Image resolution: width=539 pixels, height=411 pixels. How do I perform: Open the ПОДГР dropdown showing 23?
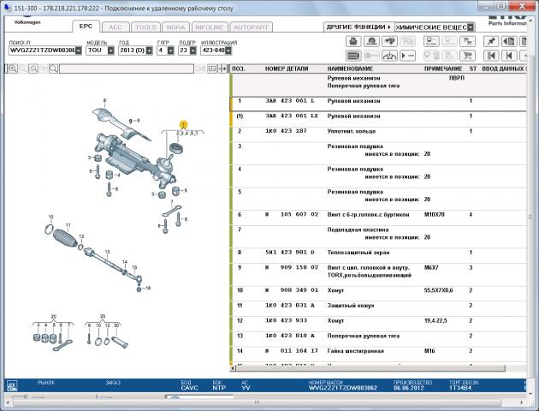pos(192,51)
